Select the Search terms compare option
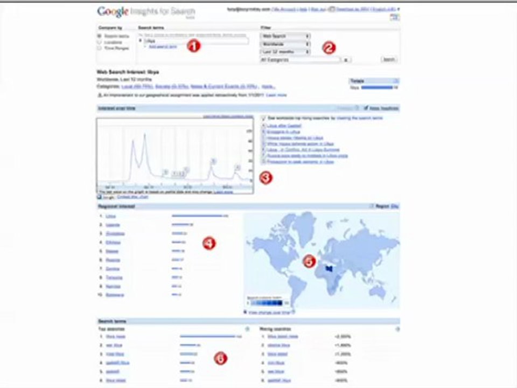The height and width of the screenshot is (388, 517). pos(99,36)
